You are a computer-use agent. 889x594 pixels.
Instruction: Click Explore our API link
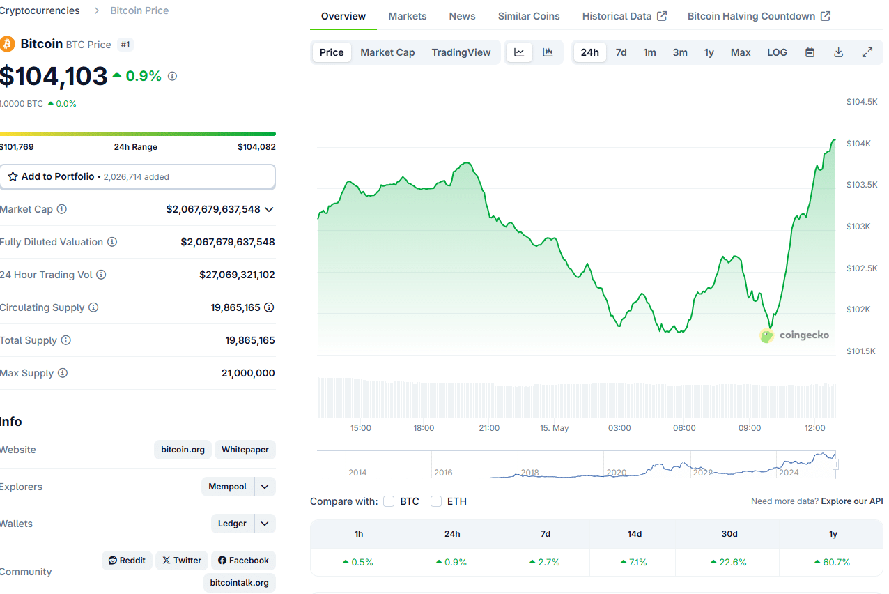tap(852, 501)
